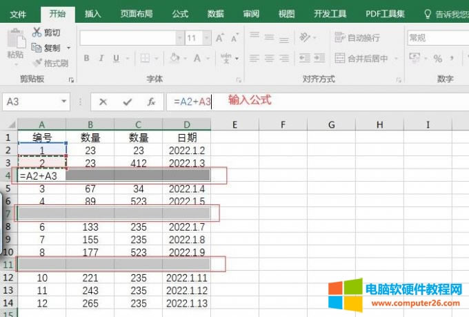Click the Bottom Align icon

click(284, 39)
